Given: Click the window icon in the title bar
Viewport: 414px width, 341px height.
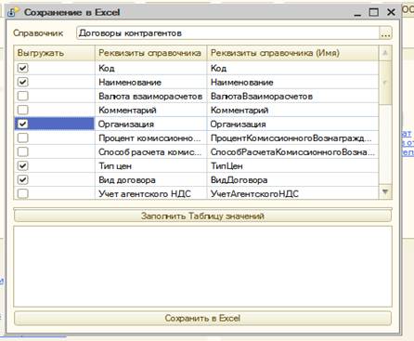Looking at the screenshot, I should [13, 12].
